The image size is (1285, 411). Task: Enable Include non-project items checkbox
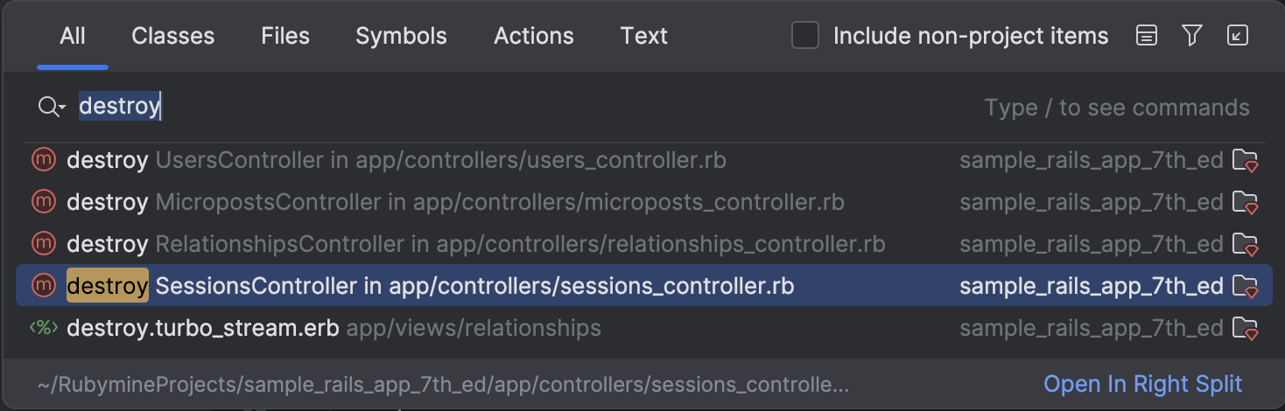coord(805,36)
